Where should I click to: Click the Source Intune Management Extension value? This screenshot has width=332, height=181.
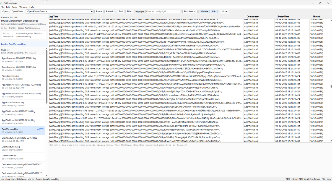tap(30, 33)
